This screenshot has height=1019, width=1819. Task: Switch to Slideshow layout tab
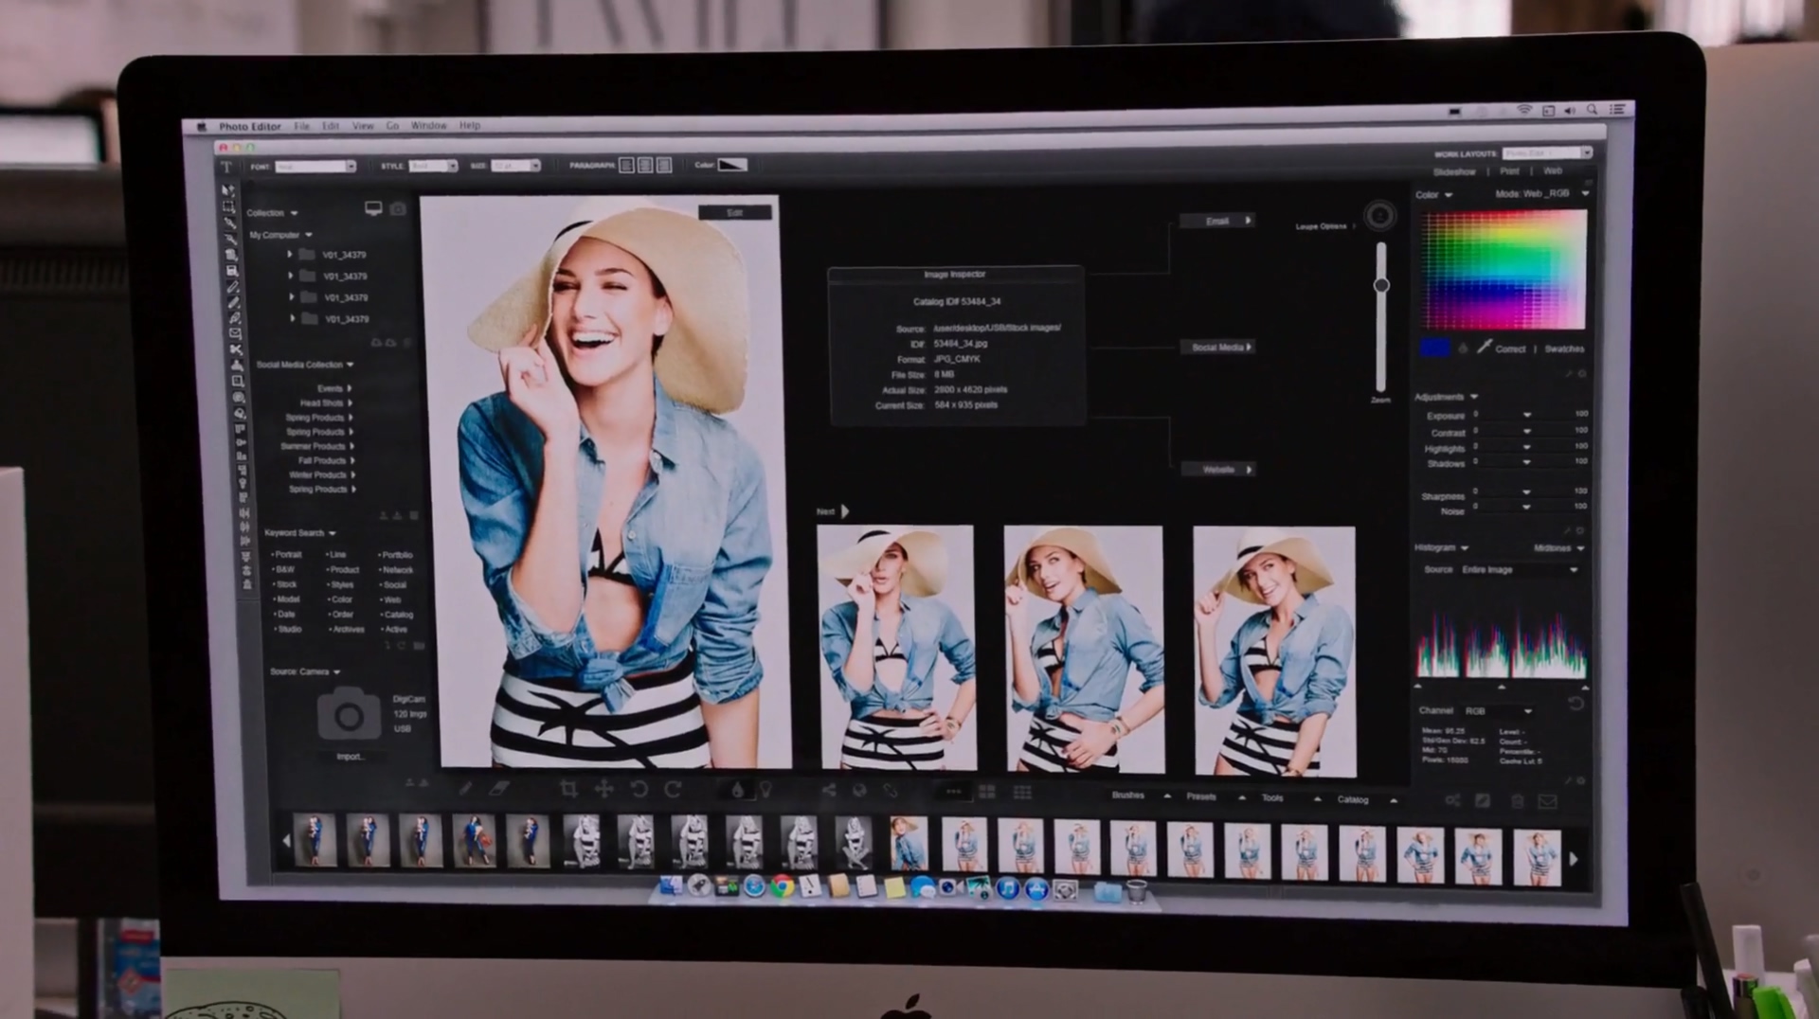1454,172
